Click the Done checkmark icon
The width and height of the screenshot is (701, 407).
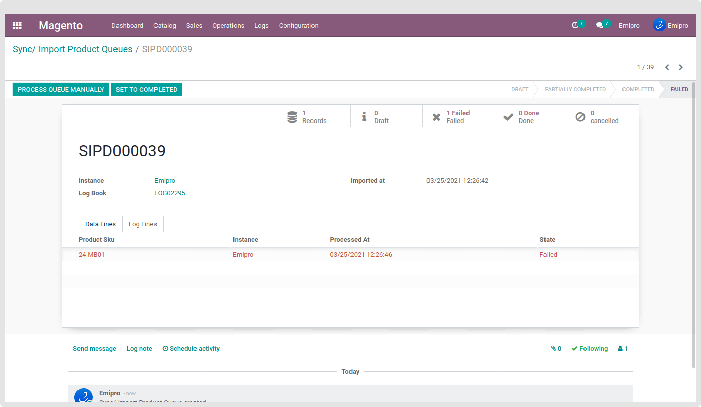pos(508,117)
